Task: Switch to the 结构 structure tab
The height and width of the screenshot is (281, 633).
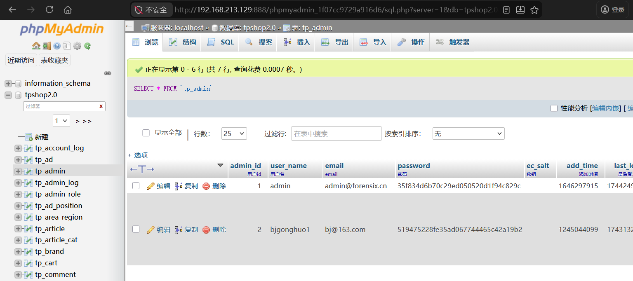Action: (174, 42)
